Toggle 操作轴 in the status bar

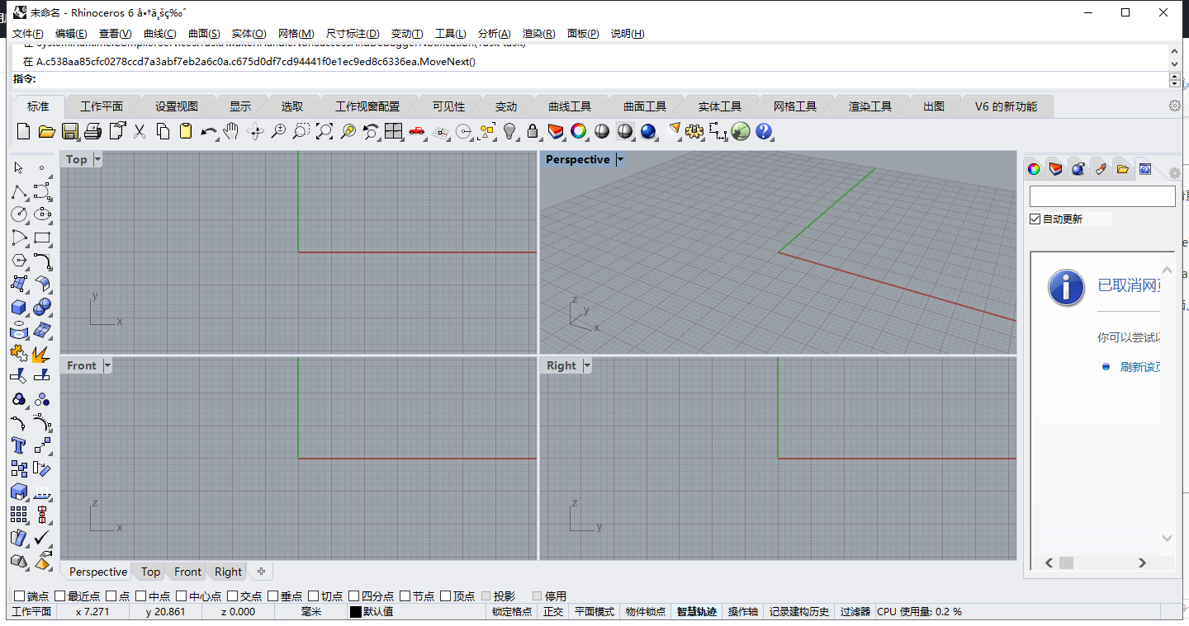pyautogui.click(x=742, y=612)
